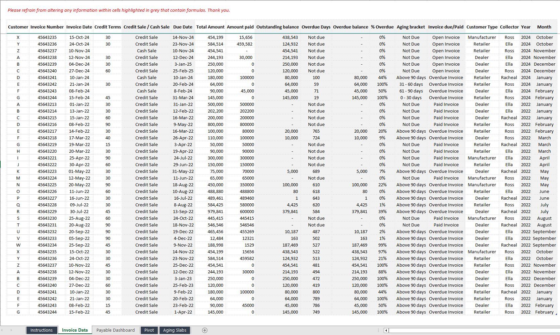Screen dimensions: 560x335
Task: Click the outstanding balance cell 379,841 in Outstanding balance column
Action: [x=277, y=211]
